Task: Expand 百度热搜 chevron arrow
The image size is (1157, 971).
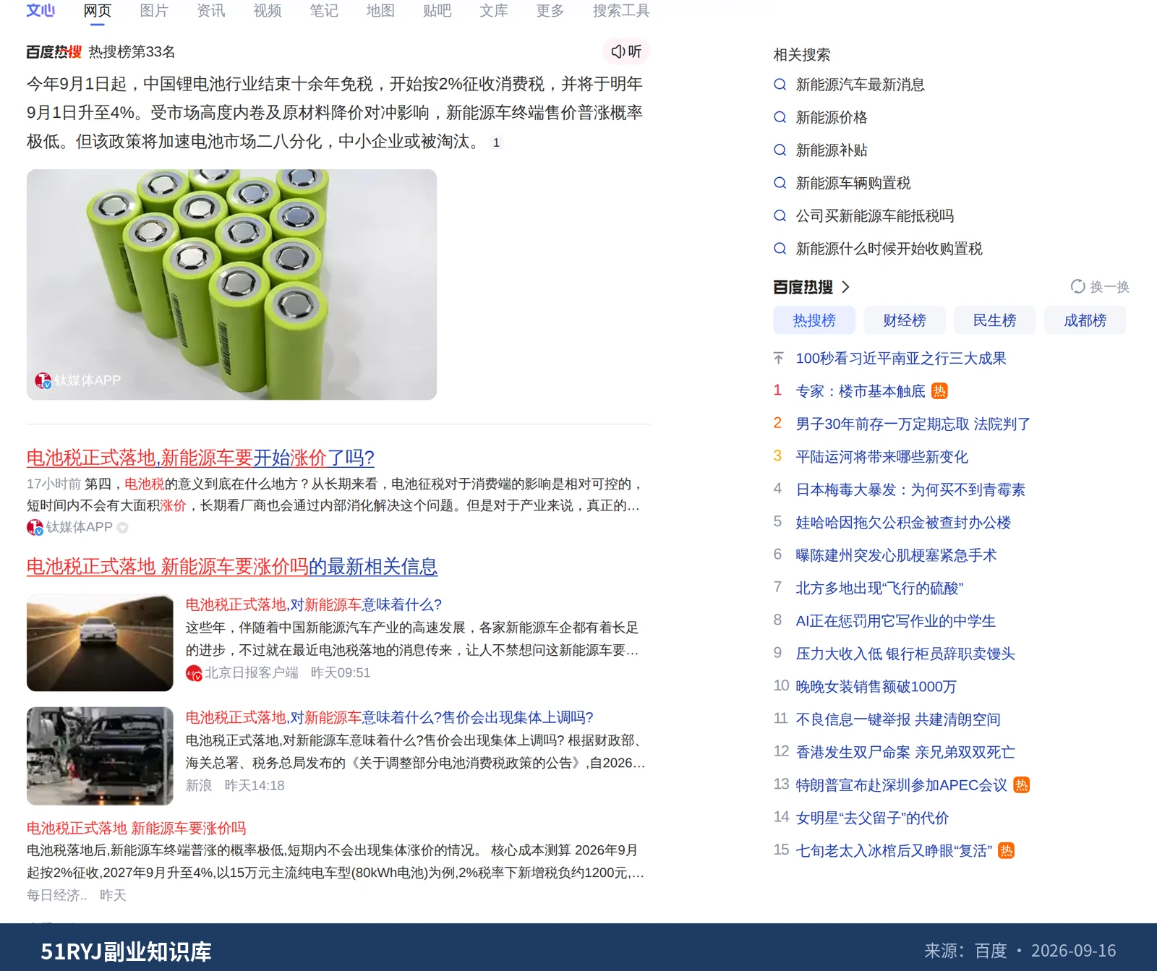Action: (x=845, y=287)
